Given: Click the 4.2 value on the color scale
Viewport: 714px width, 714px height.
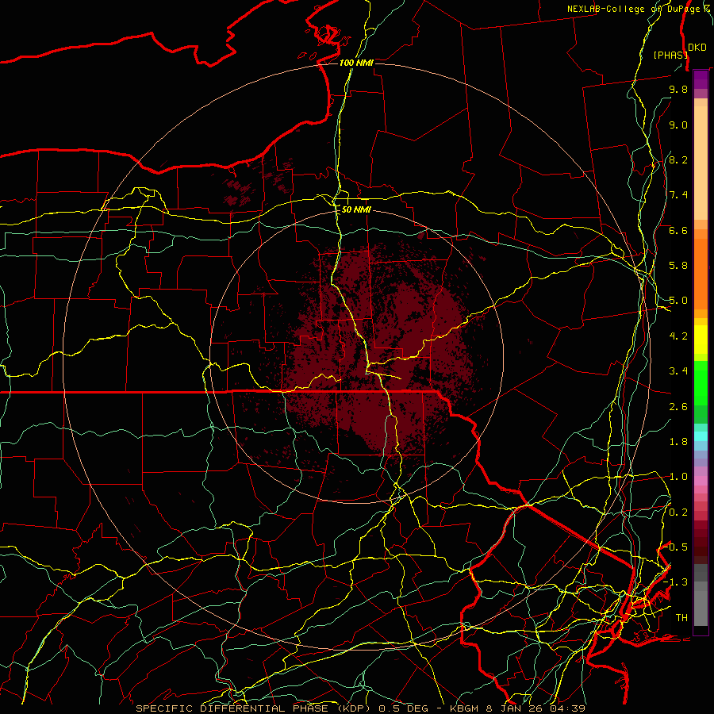Looking at the screenshot, I should coord(678,336).
